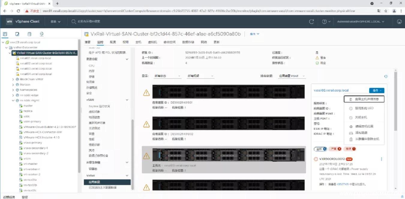The height and width of the screenshot is (199, 405).
Task: Open the three-dot menu for alert VXR500RDU0012
Action: tap(382, 159)
